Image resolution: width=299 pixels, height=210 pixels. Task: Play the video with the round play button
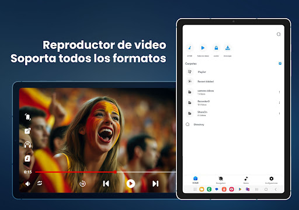coord(131,184)
